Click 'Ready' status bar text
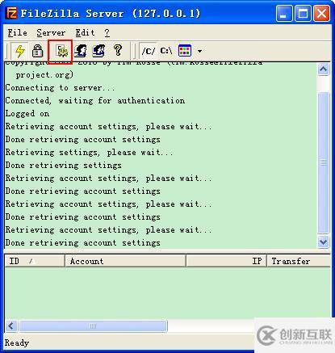The image size is (335, 353). [17, 342]
